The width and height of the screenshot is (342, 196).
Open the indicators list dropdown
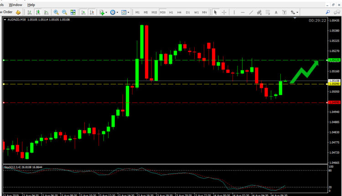103,12
